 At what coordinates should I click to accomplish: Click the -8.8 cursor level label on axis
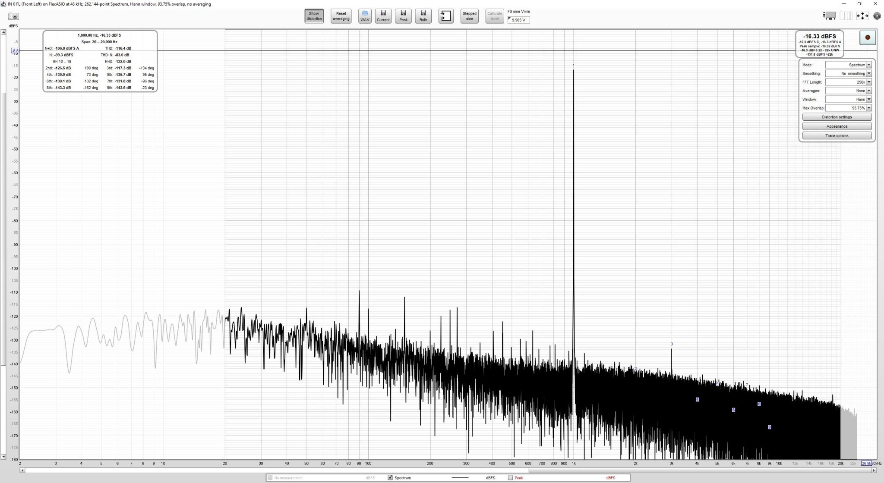tap(15, 51)
